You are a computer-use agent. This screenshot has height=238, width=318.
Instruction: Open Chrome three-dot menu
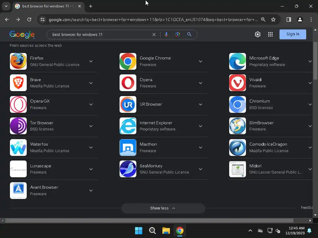pos(311,20)
